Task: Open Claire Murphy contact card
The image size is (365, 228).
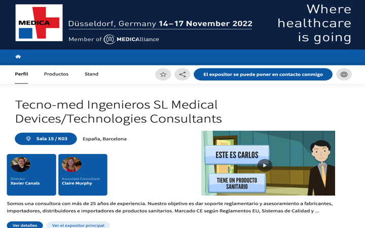Action: (x=83, y=175)
